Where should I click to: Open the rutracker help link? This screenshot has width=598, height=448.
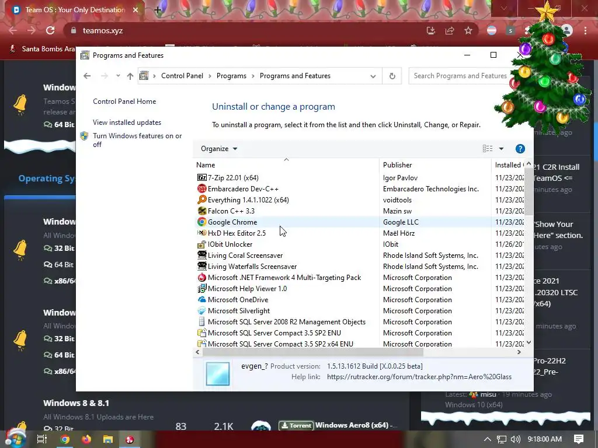click(x=419, y=377)
